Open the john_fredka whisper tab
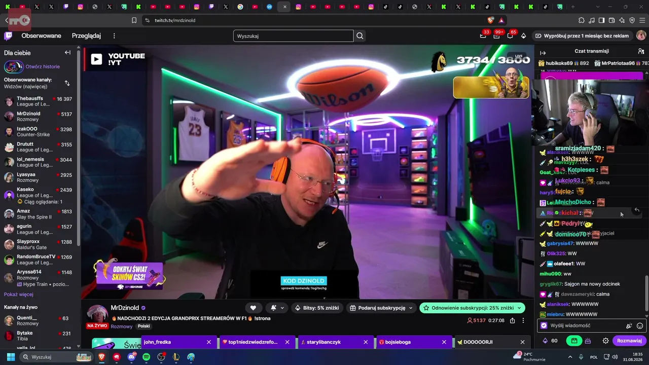This screenshot has width=649, height=365. coord(172,342)
